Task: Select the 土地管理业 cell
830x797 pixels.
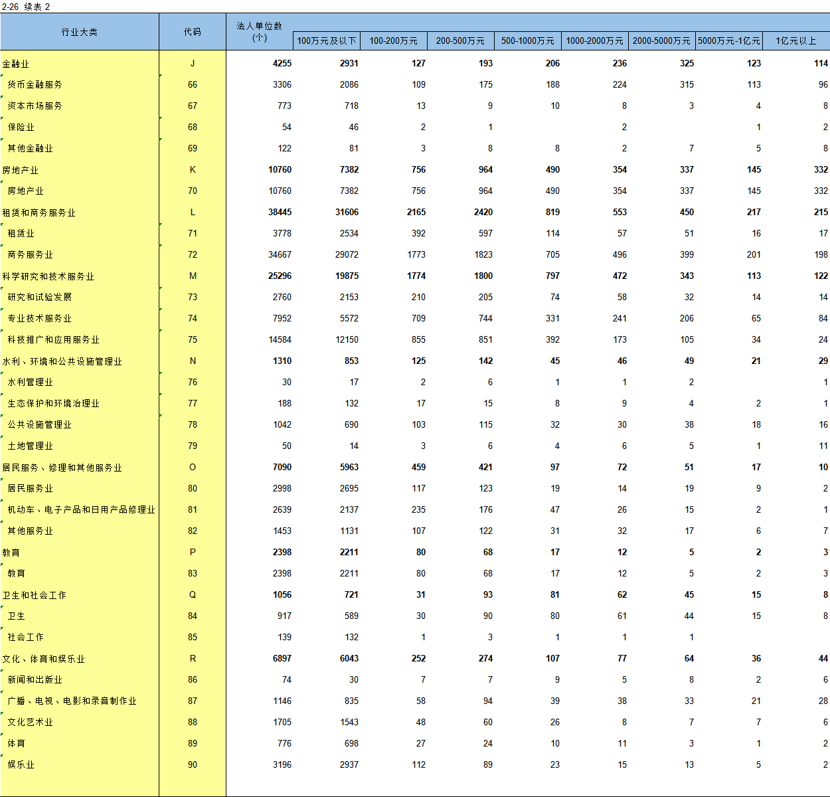Action: coord(31,446)
